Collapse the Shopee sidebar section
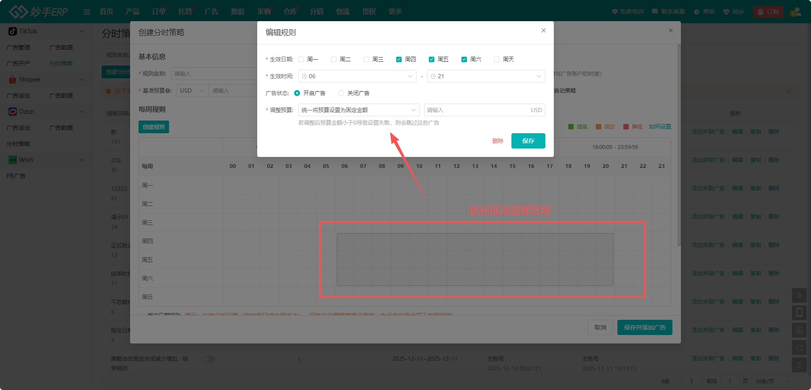 tap(82, 80)
